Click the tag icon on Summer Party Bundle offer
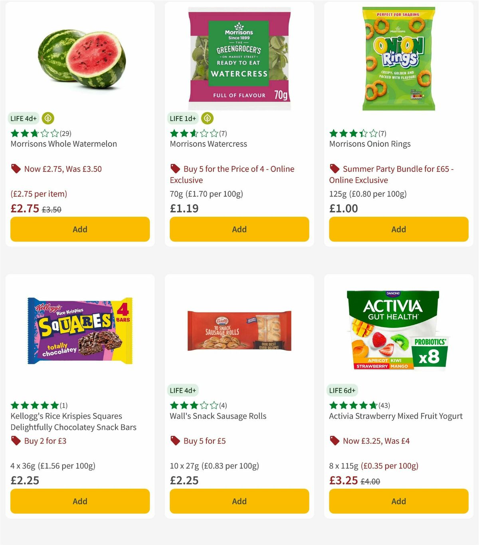The height and width of the screenshot is (545, 479). coord(335,169)
